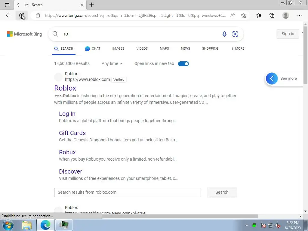The width and height of the screenshot is (308, 231).
Task: Go to Microsoft Bing home logo
Action: pos(25,34)
